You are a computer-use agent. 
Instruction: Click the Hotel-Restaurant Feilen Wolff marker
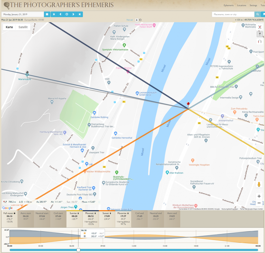pyautogui.click(x=154, y=26)
